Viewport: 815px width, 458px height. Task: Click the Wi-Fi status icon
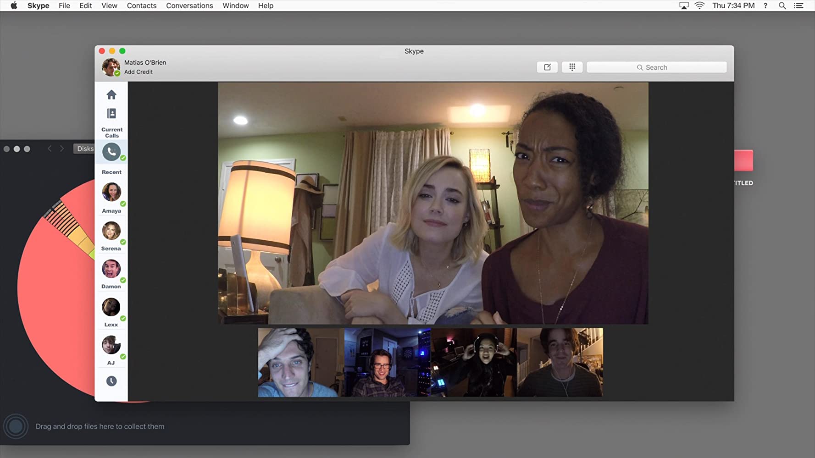tap(699, 6)
